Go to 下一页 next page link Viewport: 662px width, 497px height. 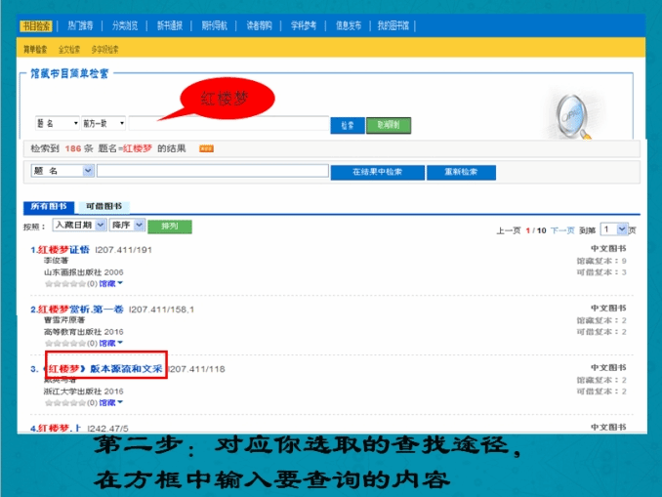(562, 230)
